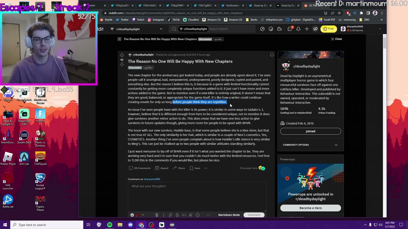Insert a link in comment editor
The width and height of the screenshot is (408, 229).
click(x=170, y=215)
